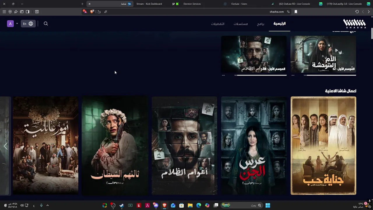Go to the الرئيسية home tab
The width and height of the screenshot is (373, 210).
coord(279,24)
